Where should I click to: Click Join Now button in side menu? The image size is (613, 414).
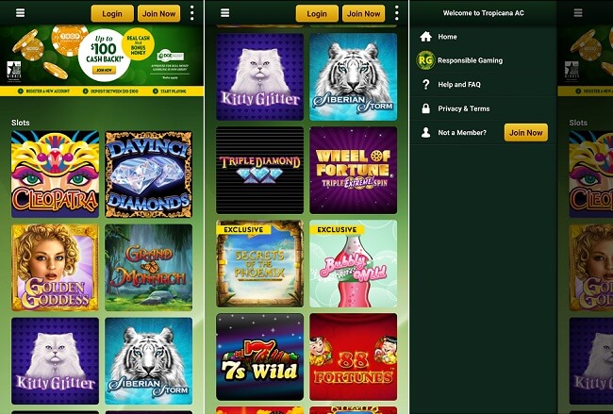(x=526, y=133)
